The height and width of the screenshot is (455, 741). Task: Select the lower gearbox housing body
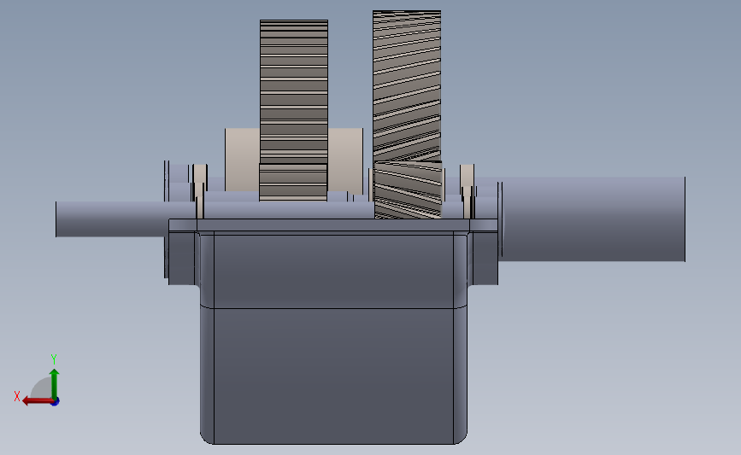click(x=333, y=376)
